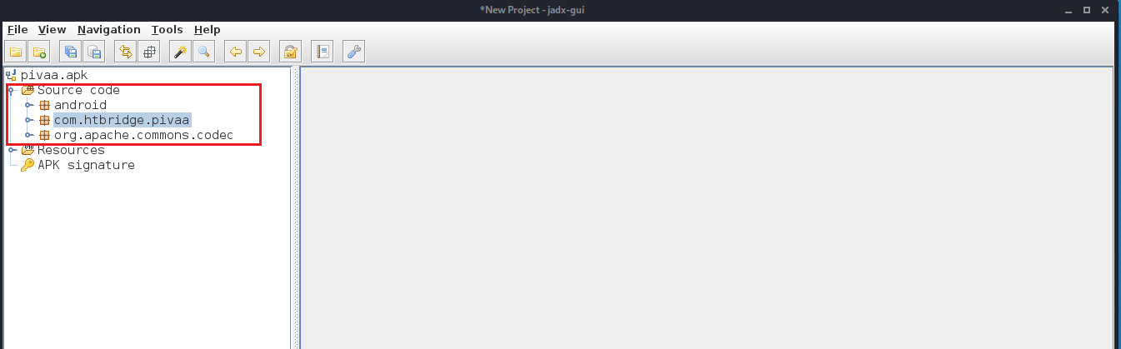Open the Navigation menu
Image resolution: width=1121 pixels, height=349 pixels.
(x=109, y=29)
